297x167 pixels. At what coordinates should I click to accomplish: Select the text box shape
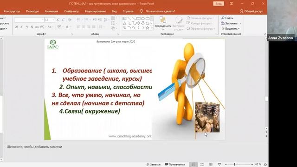tap(124, 19)
